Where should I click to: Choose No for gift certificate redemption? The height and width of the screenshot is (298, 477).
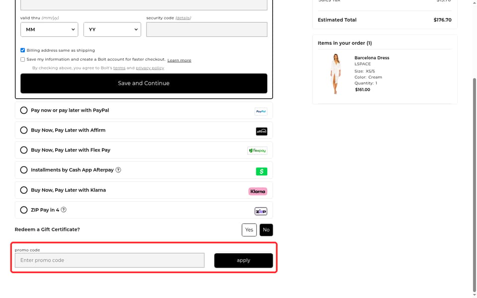[266, 229]
